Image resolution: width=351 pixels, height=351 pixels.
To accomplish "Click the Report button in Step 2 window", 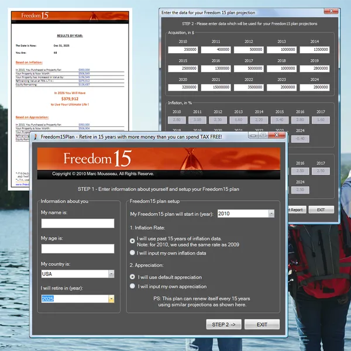I will [x=297, y=210].
